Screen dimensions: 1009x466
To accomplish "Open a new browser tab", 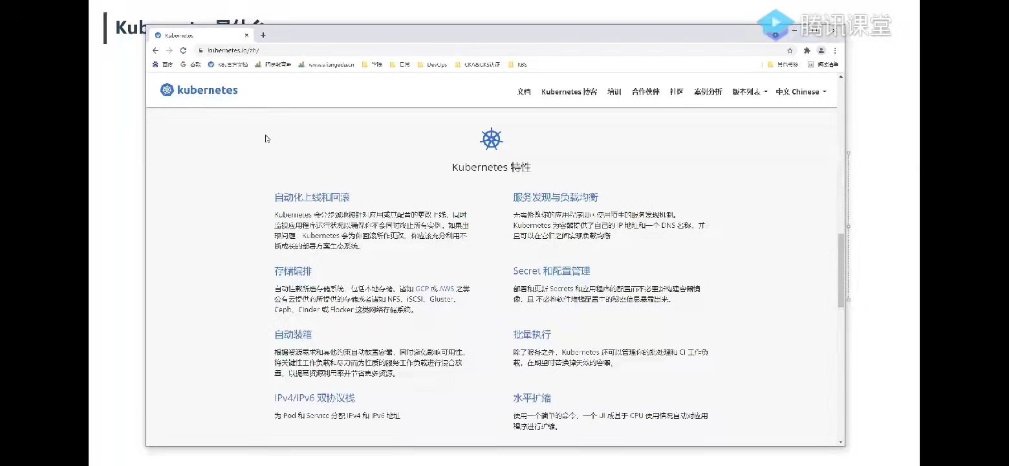I will (263, 35).
